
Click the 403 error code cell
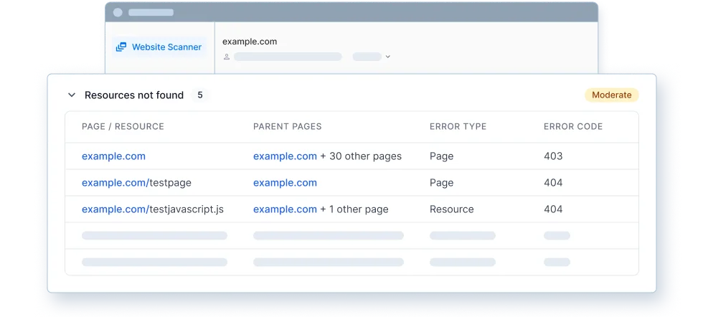point(553,156)
